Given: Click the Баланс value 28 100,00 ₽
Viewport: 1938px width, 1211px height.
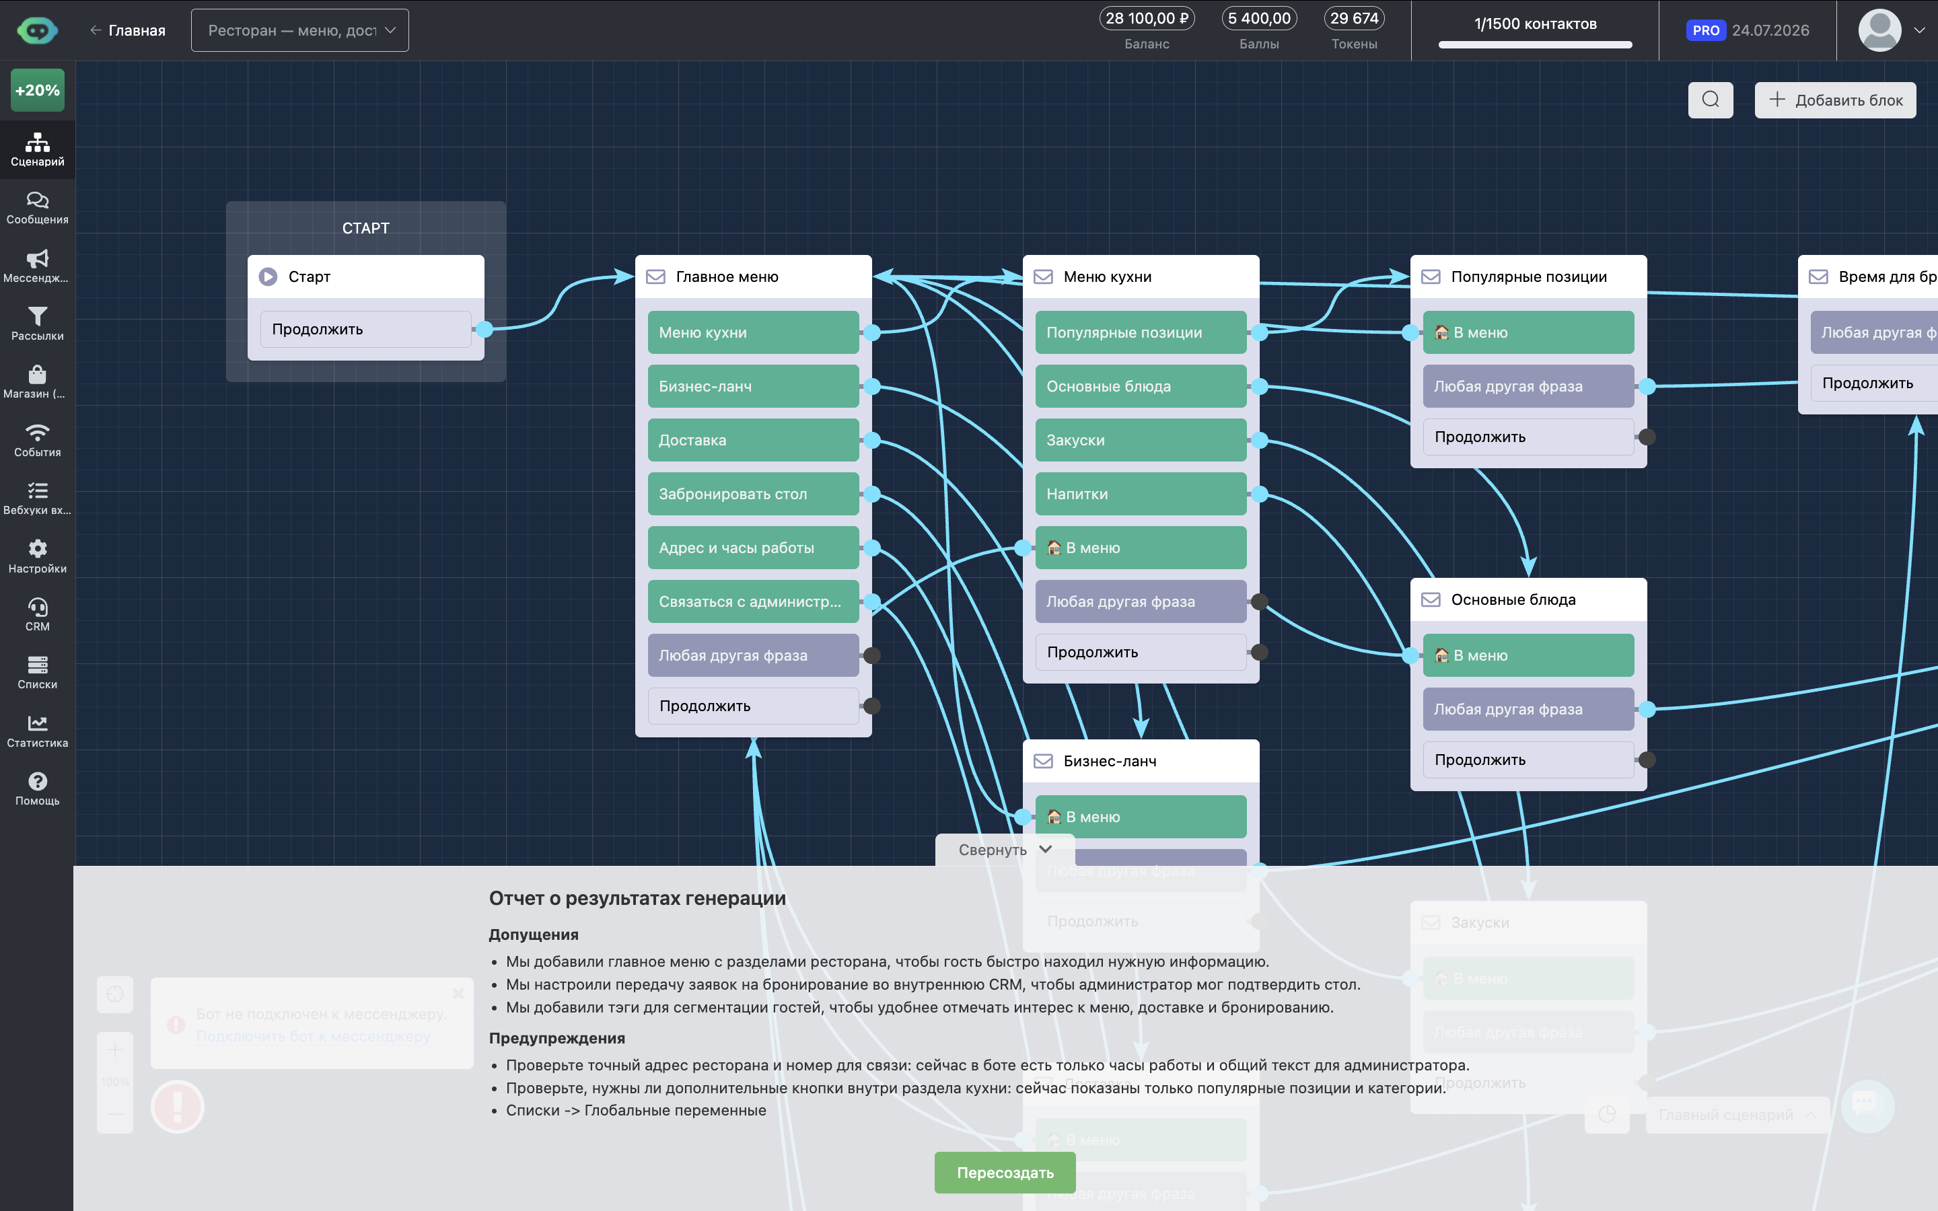Looking at the screenshot, I should 1147,18.
